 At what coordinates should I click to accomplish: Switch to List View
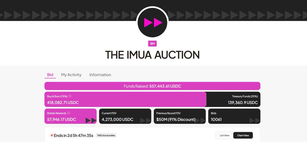[225, 135]
